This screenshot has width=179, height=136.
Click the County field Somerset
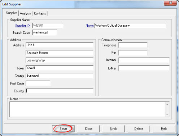(60, 76)
